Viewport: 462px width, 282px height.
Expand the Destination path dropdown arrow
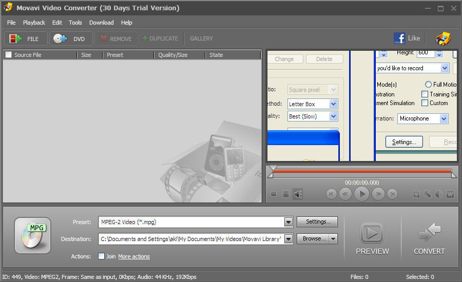[288, 239]
